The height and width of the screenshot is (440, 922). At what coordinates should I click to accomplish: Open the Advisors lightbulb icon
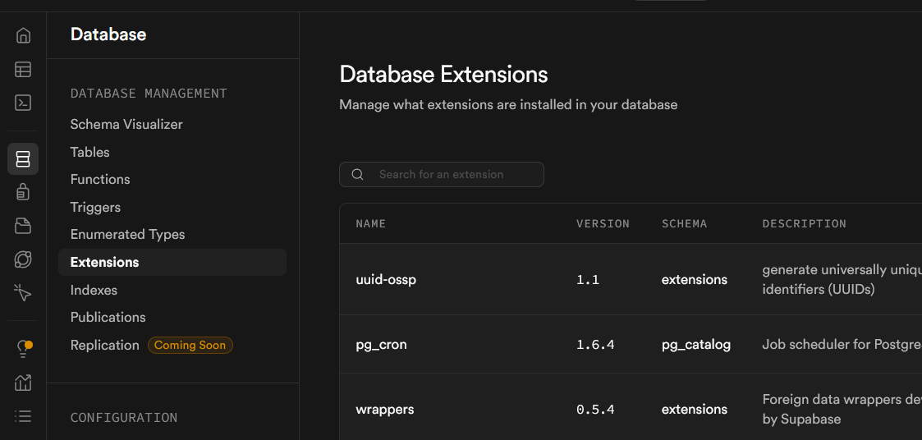pos(24,349)
